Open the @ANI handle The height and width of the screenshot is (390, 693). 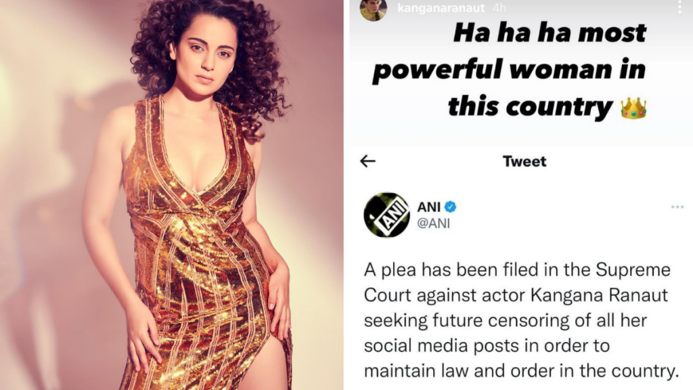click(x=434, y=223)
